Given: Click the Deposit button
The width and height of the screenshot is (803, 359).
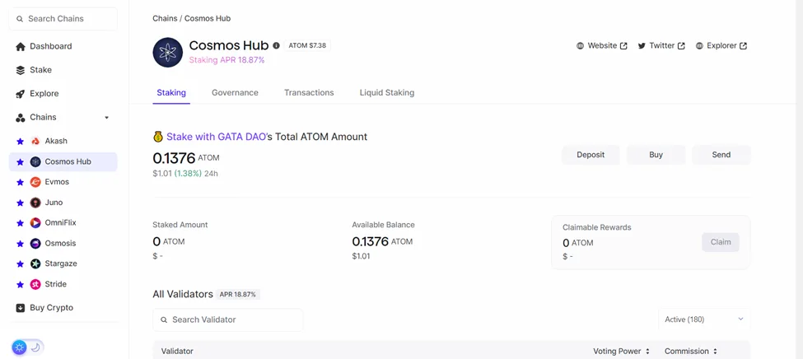Looking at the screenshot, I should 591,155.
